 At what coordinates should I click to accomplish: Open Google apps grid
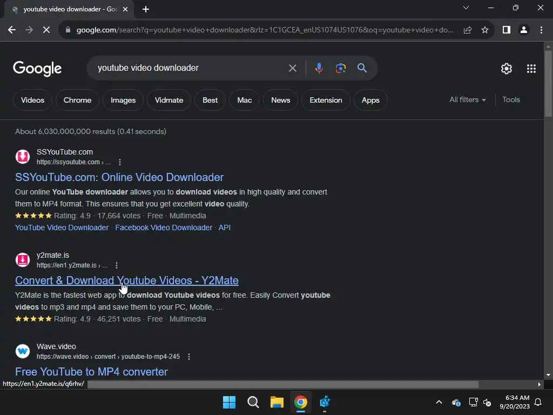(531, 69)
